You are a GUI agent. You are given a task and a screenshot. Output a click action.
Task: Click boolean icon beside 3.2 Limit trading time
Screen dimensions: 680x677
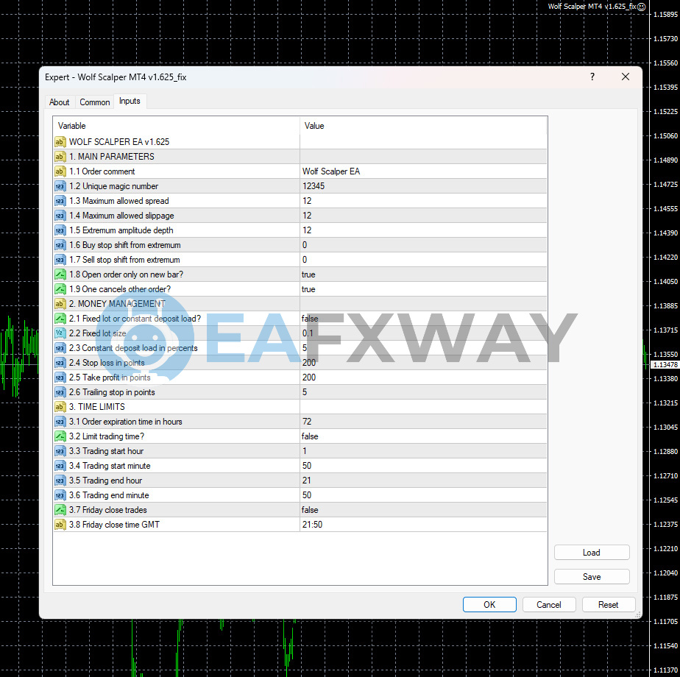pyautogui.click(x=60, y=436)
